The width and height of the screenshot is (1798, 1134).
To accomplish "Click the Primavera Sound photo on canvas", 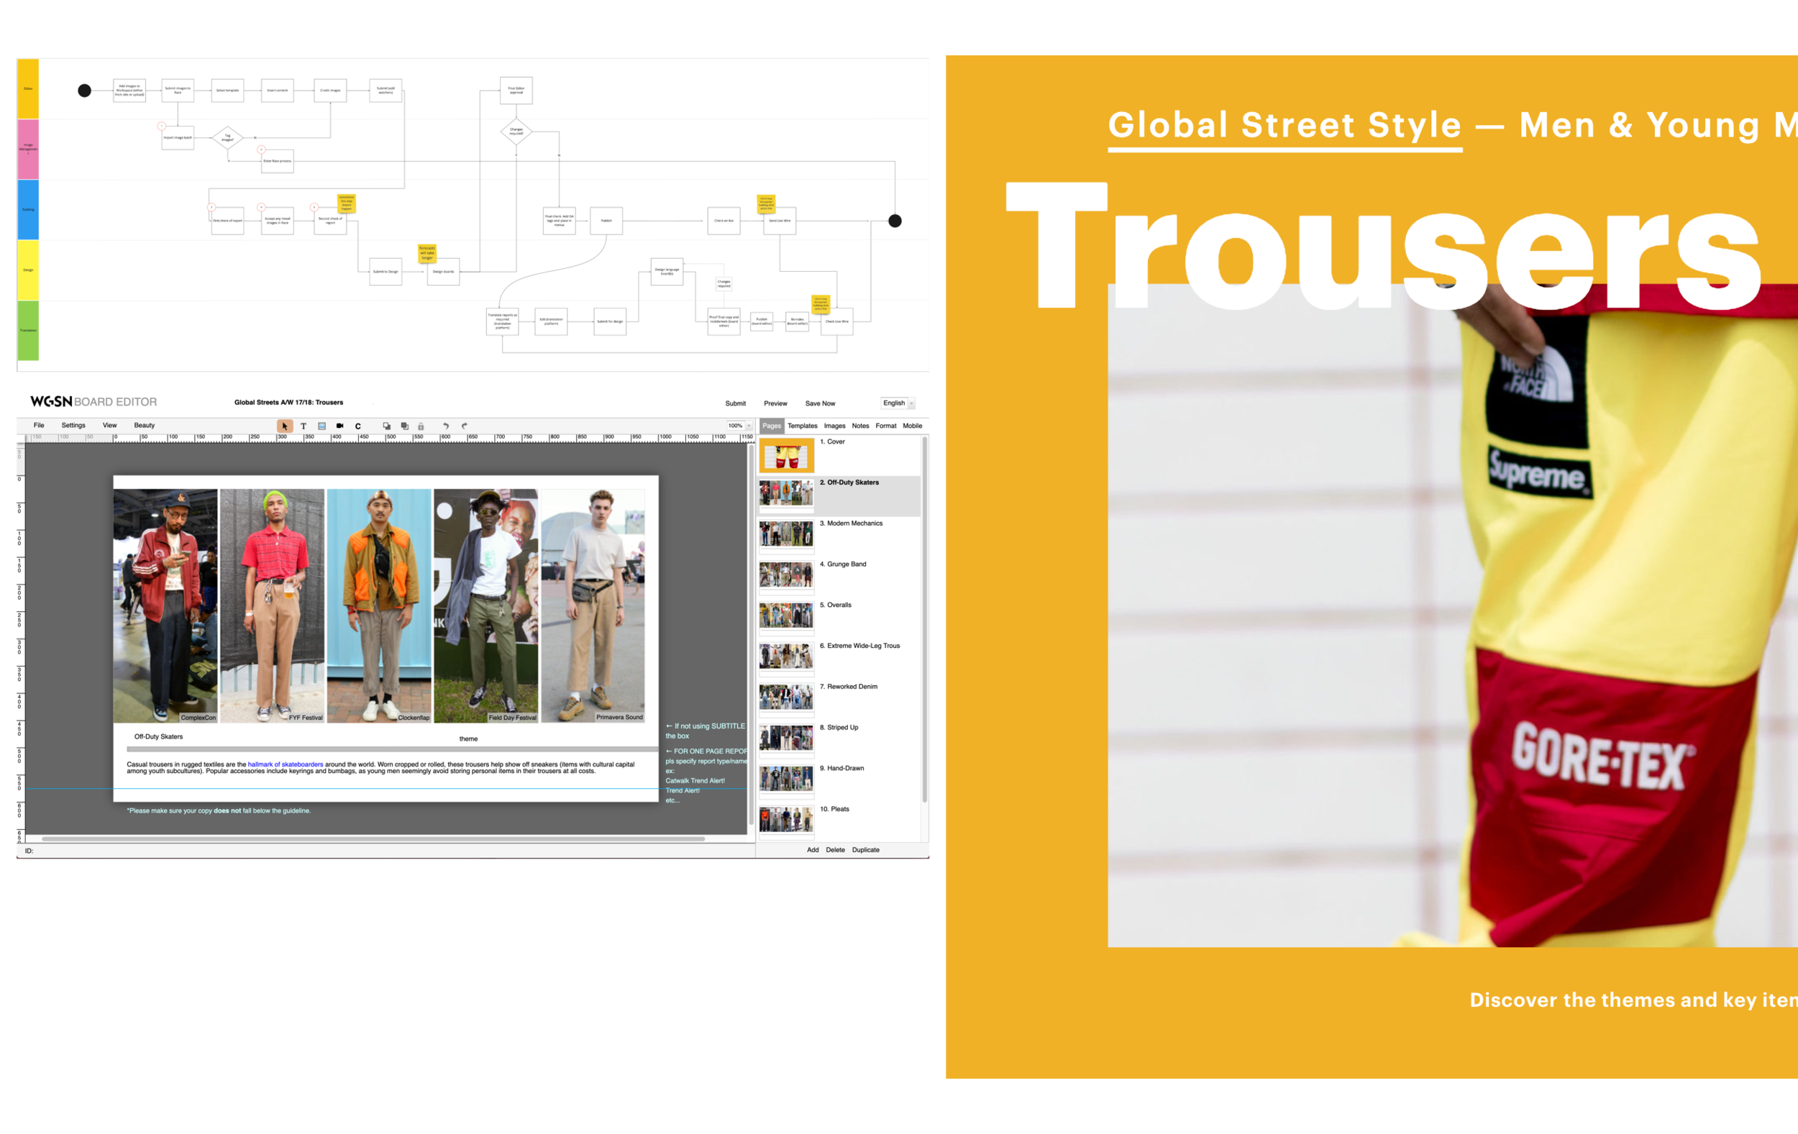I will coord(593,606).
